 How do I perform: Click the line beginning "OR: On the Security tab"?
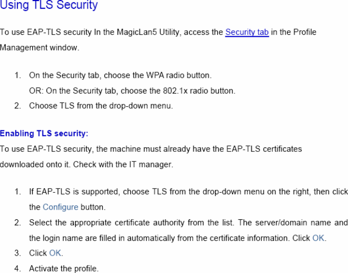click(x=132, y=91)
